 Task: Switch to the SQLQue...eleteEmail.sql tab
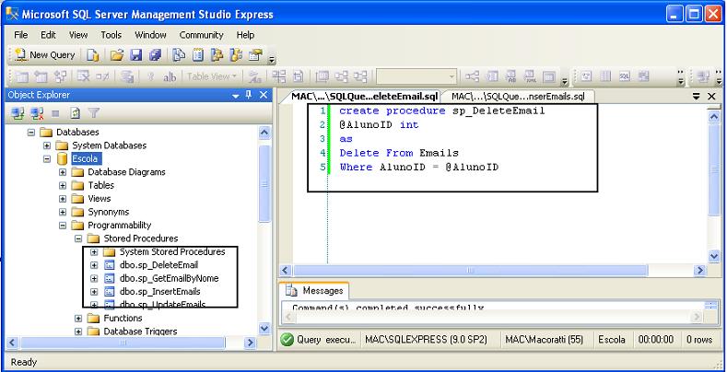364,97
